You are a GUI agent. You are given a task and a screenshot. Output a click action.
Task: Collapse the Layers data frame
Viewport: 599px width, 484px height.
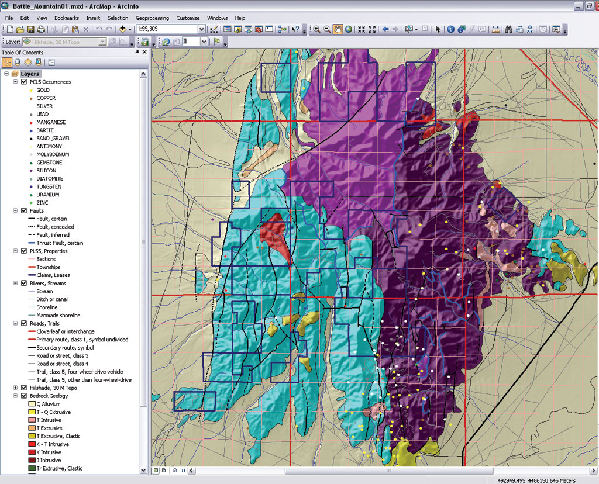pos(6,74)
